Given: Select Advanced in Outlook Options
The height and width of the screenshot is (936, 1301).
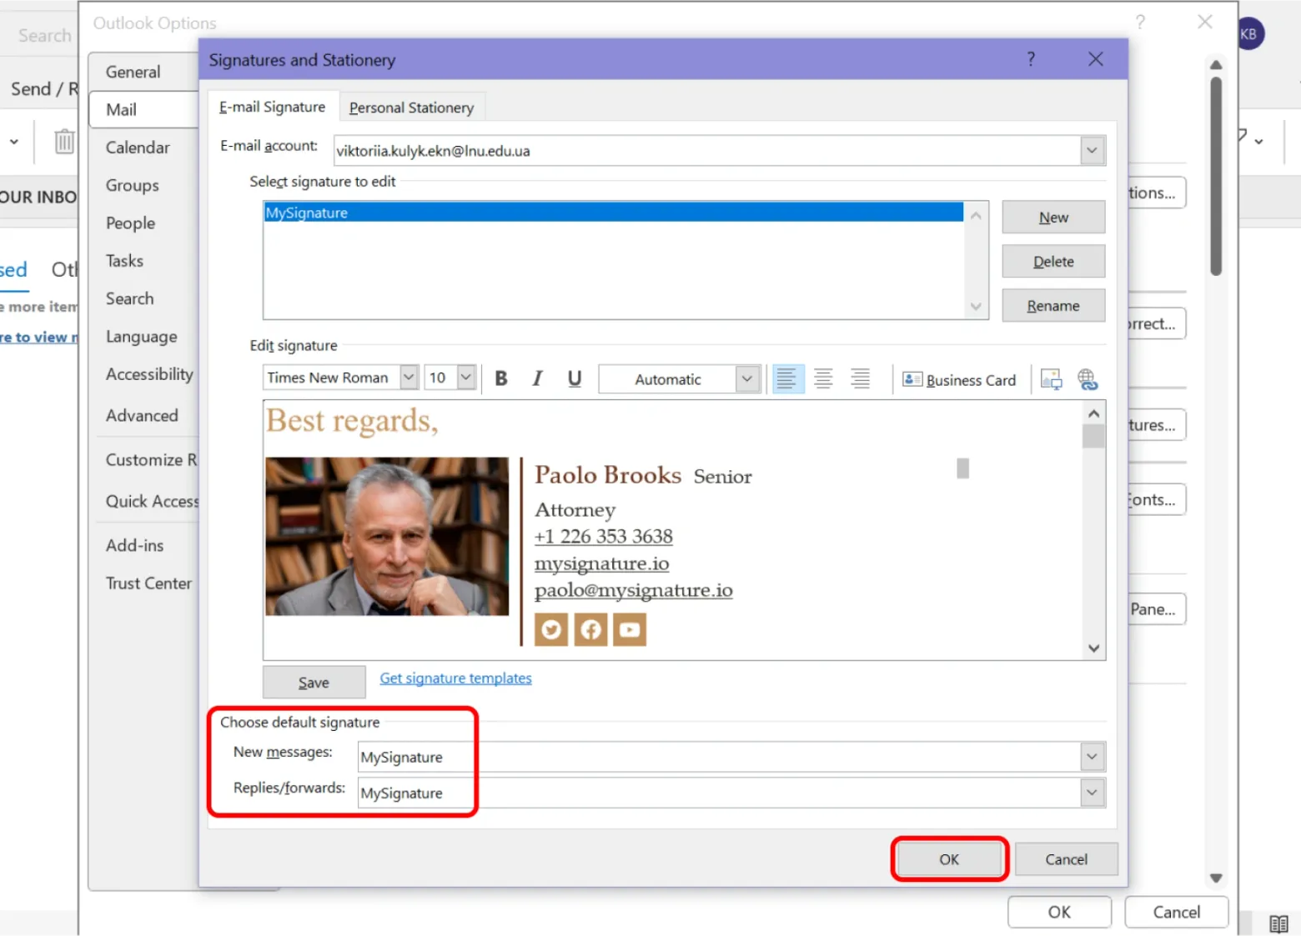Looking at the screenshot, I should (x=142, y=415).
